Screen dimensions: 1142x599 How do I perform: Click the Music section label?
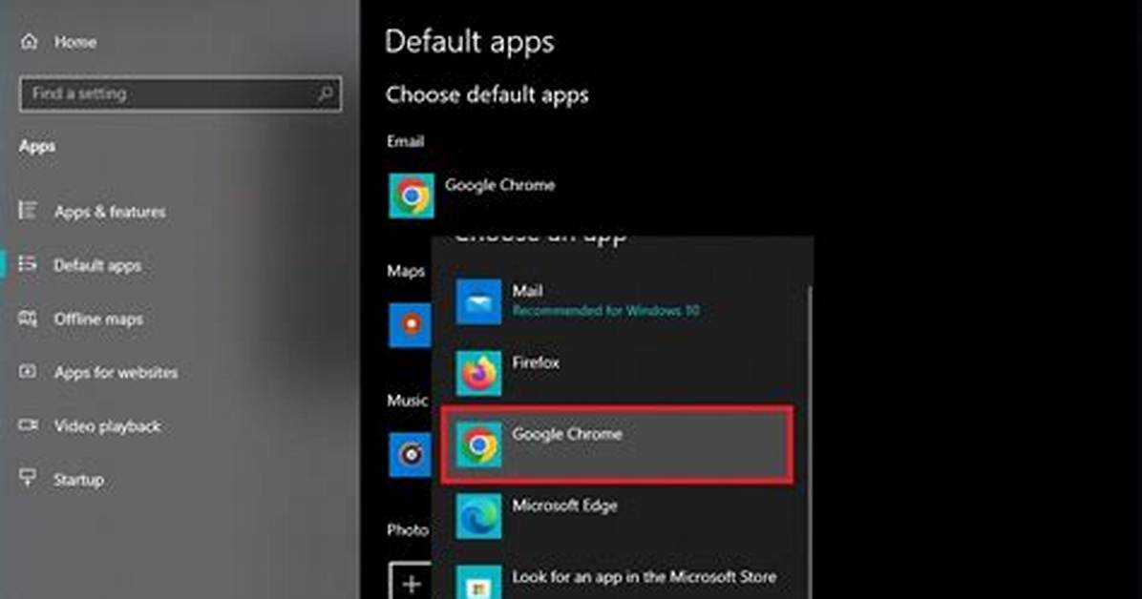coord(407,401)
